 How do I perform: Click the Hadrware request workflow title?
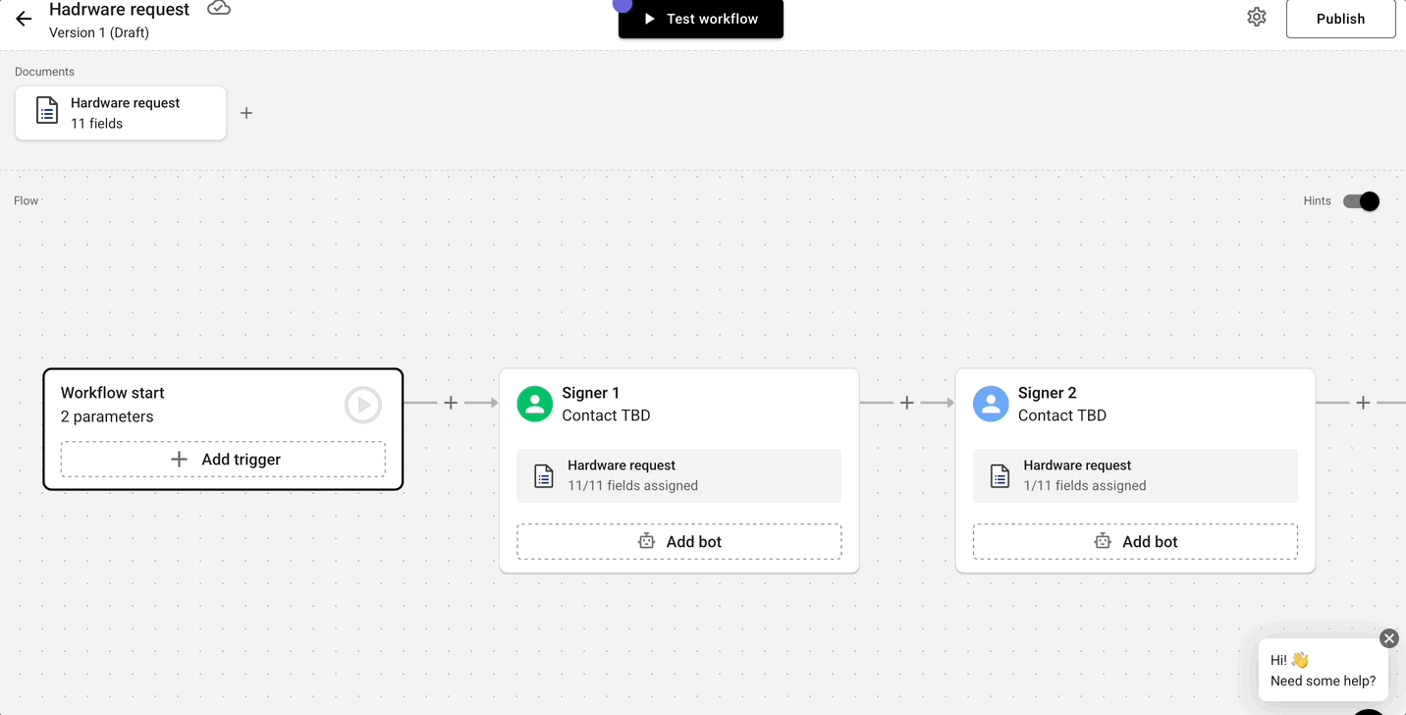click(x=119, y=10)
